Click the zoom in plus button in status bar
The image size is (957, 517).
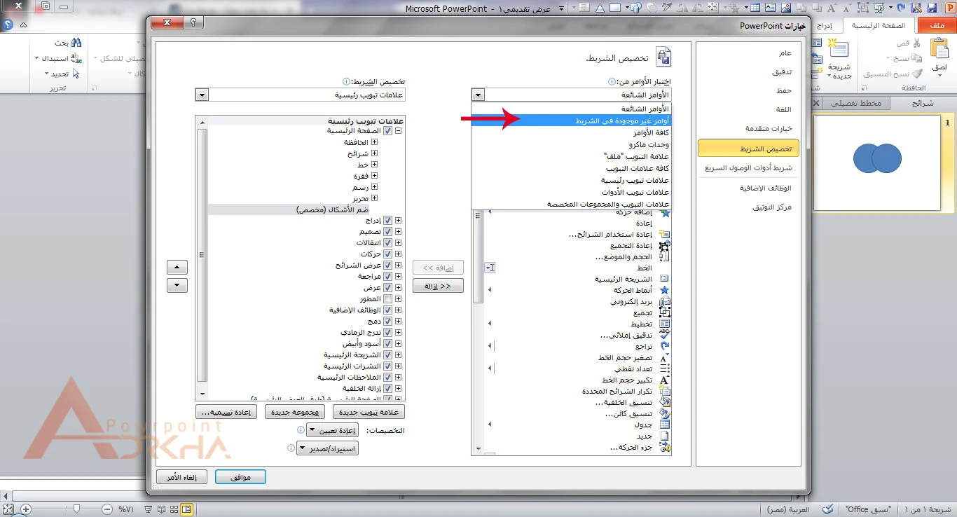click(x=25, y=509)
